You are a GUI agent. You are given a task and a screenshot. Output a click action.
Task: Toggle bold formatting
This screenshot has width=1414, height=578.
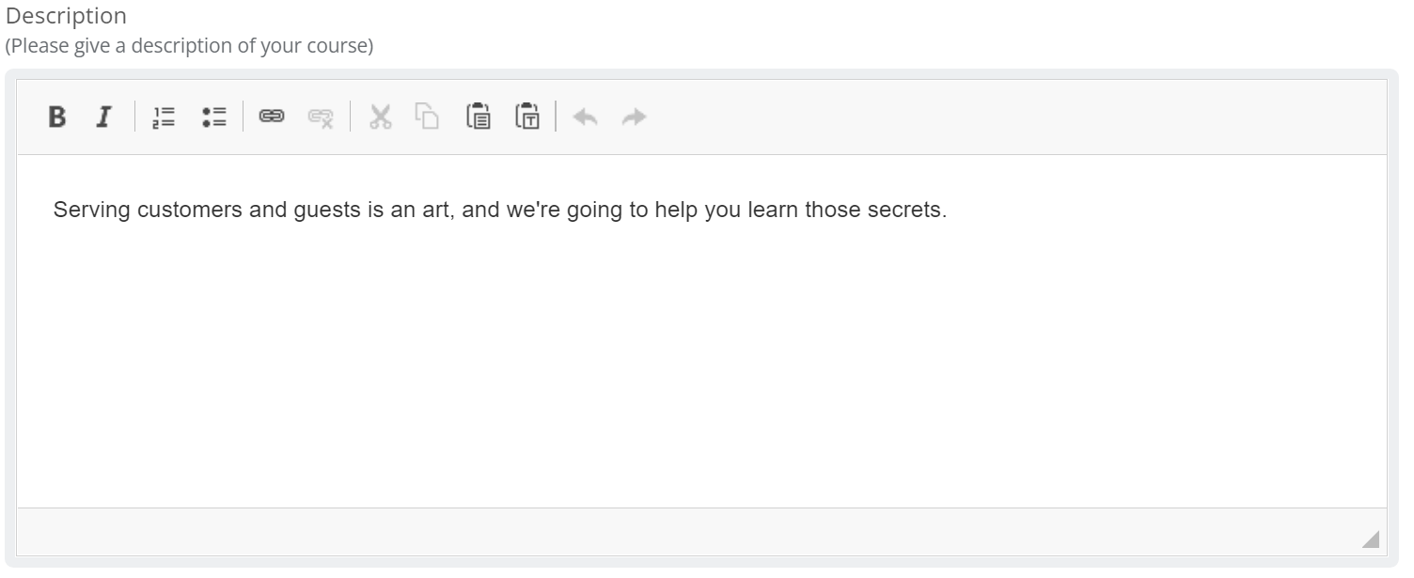(x=57, y=117)
